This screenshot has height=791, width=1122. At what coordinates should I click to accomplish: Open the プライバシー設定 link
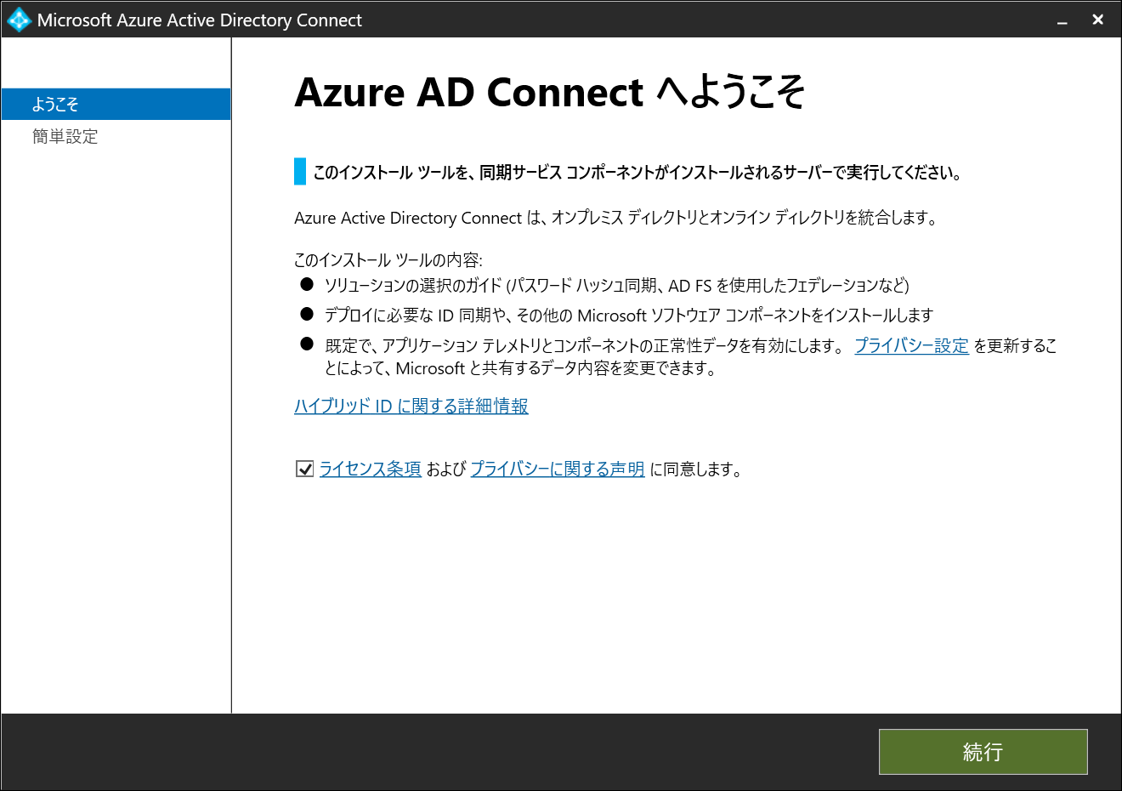[x=911, y=345]
